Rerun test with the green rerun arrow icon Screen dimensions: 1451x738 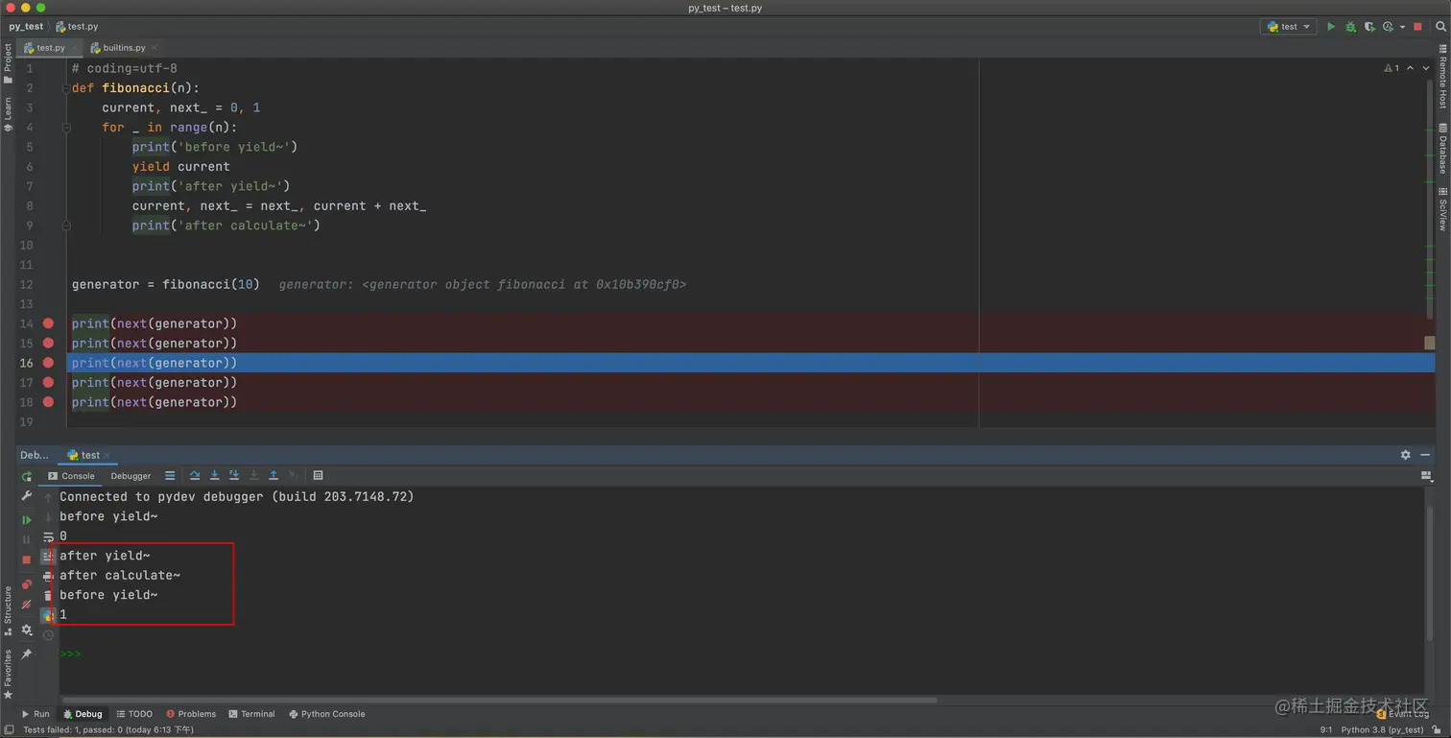[27, 476]
